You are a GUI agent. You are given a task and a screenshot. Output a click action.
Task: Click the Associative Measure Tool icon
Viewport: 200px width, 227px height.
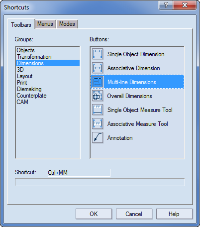[x=98, y=123]
